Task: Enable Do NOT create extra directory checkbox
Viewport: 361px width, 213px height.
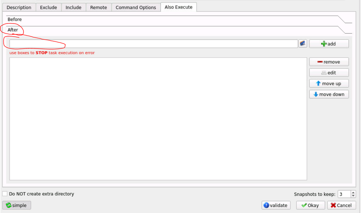Action: (5, 193)
